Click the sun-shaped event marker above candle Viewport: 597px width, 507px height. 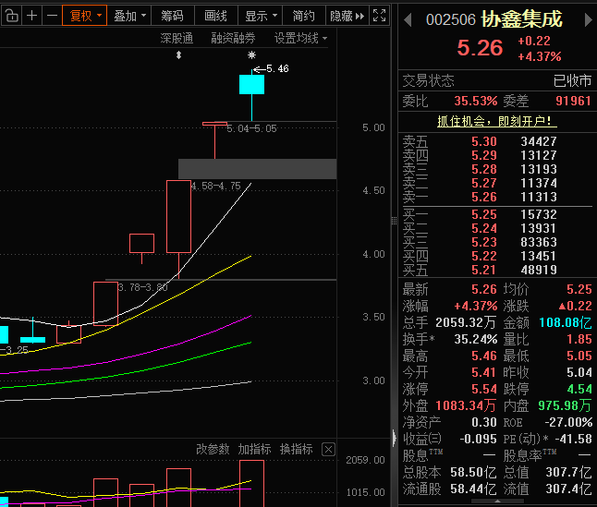(251, 55)
